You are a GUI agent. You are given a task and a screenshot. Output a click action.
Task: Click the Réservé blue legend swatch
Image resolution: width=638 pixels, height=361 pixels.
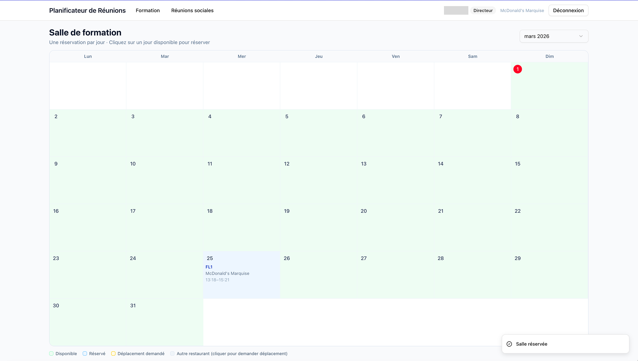click(85, 353)
